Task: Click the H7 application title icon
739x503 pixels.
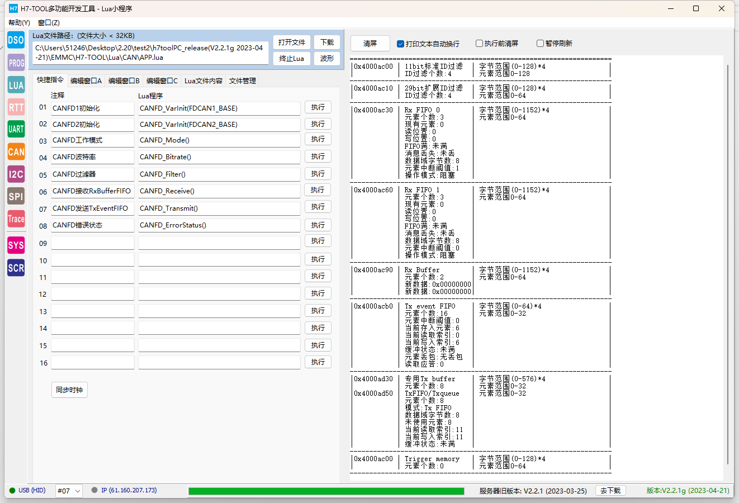Action: tap(13, 8)
